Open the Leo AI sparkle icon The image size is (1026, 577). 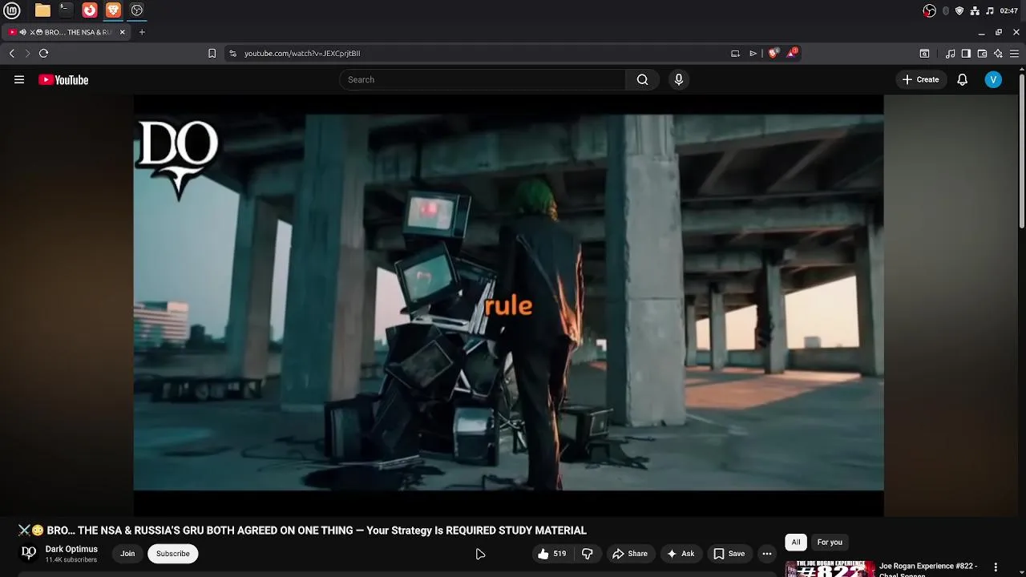pos(998,53)
